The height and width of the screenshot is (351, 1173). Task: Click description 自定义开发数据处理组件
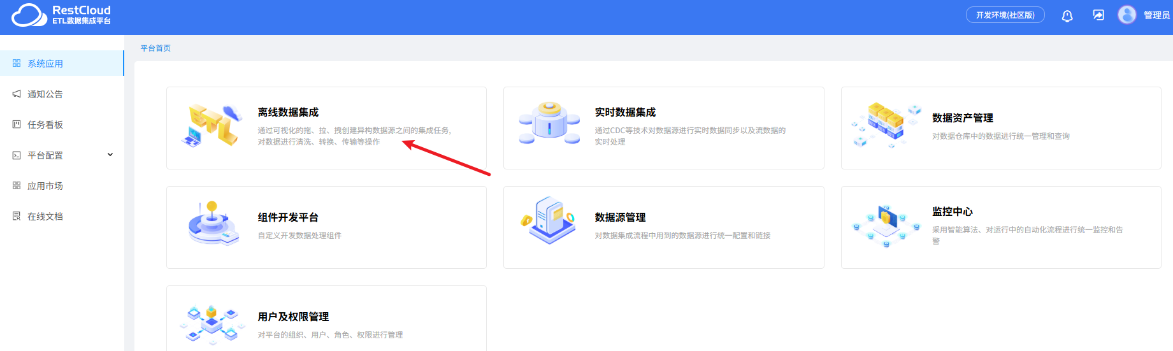pos(299,235)
